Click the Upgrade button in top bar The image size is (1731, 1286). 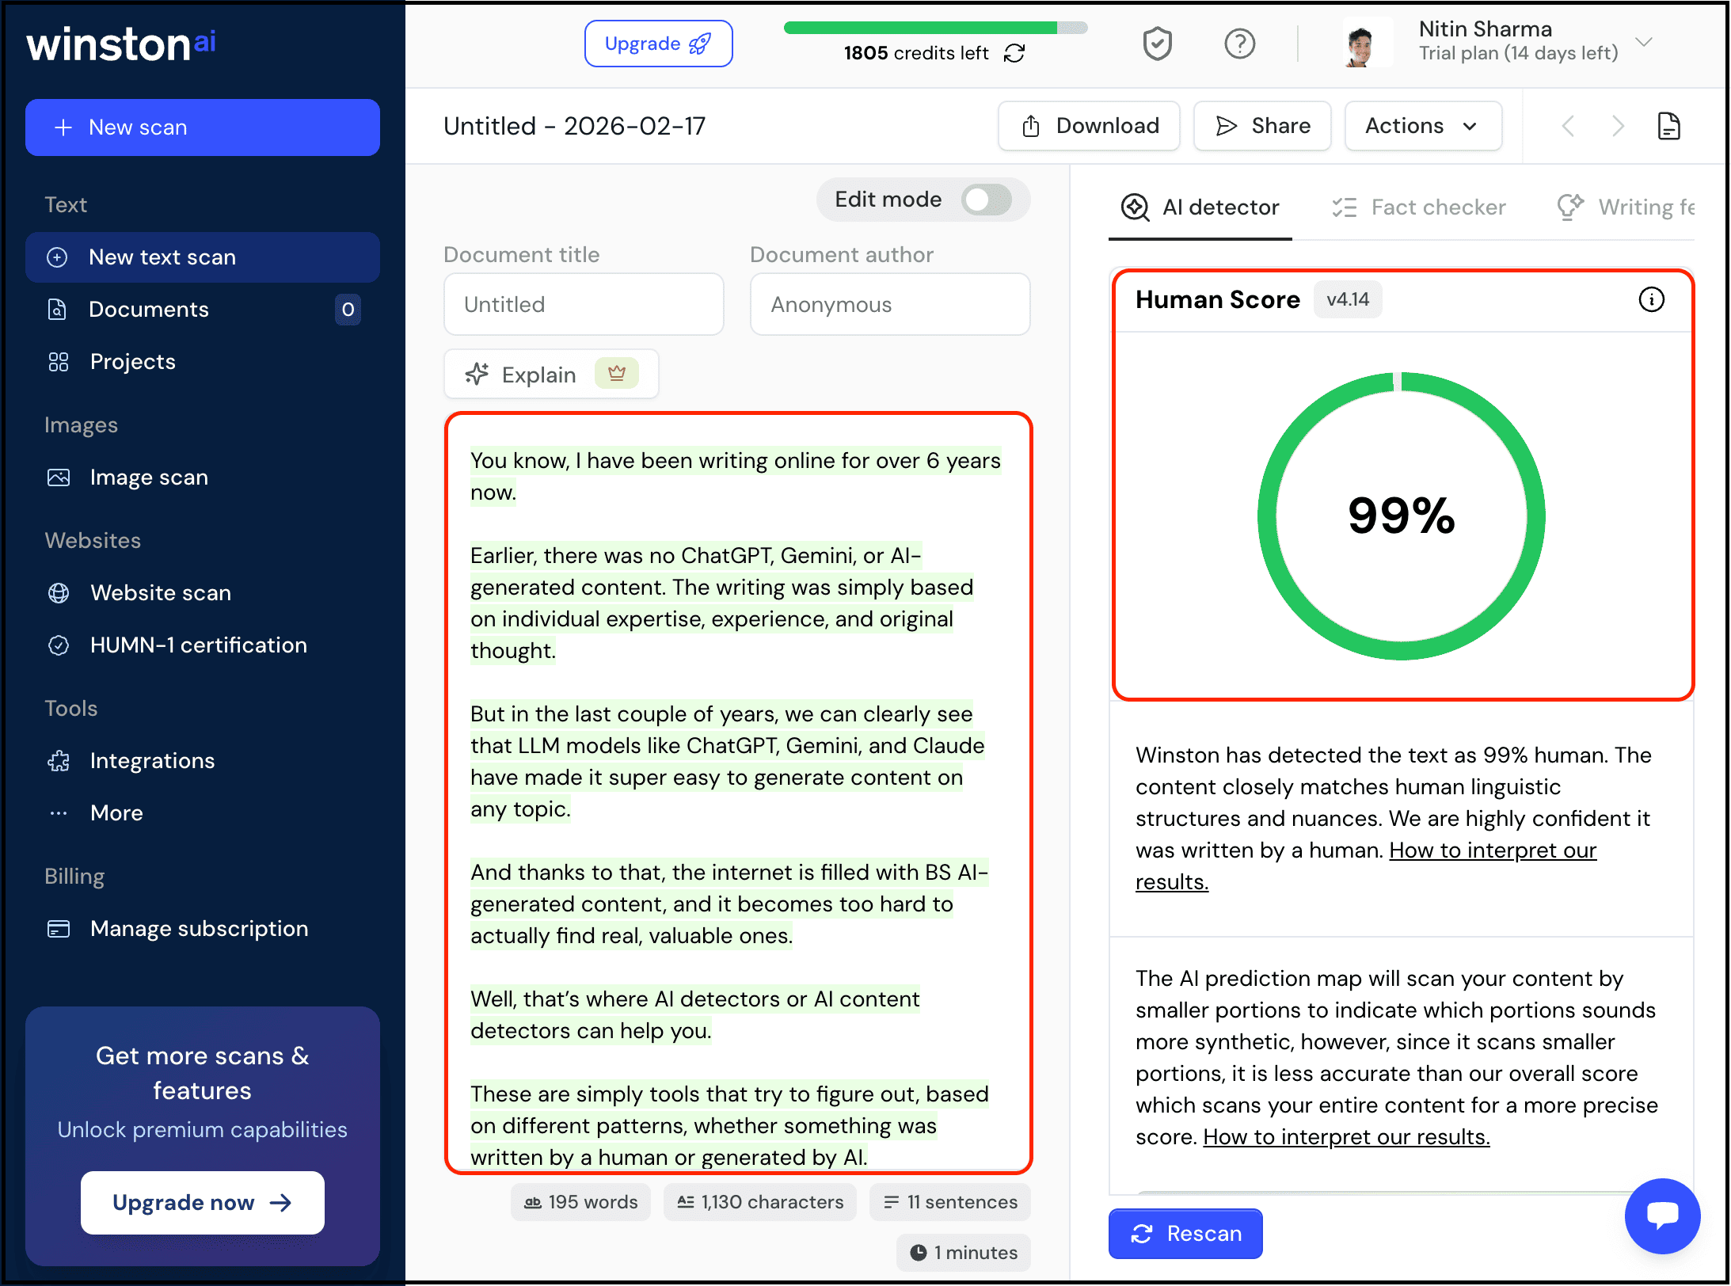659,44
